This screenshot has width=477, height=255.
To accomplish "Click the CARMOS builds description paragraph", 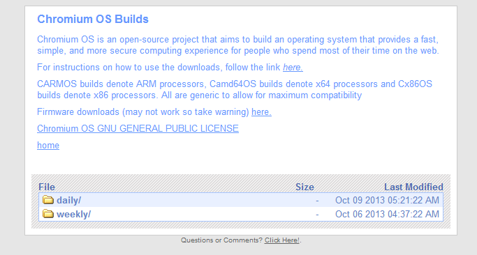I will 235,90.
